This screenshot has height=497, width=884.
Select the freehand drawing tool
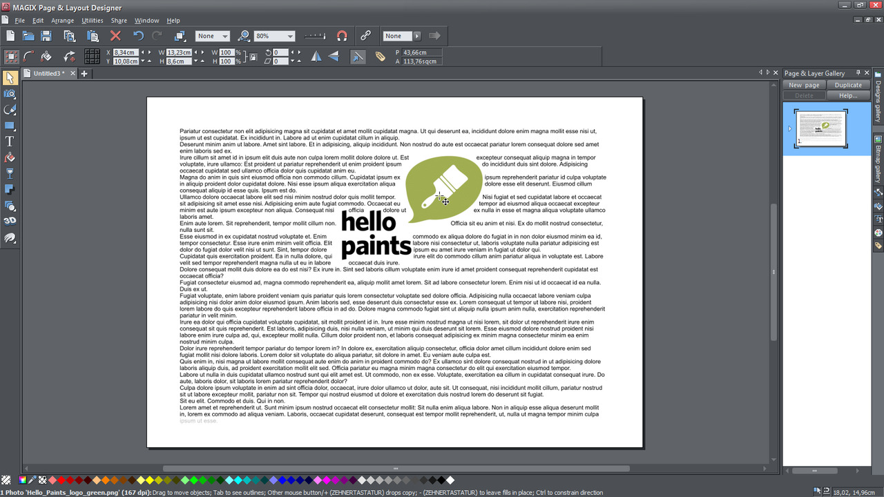point(10,110)
